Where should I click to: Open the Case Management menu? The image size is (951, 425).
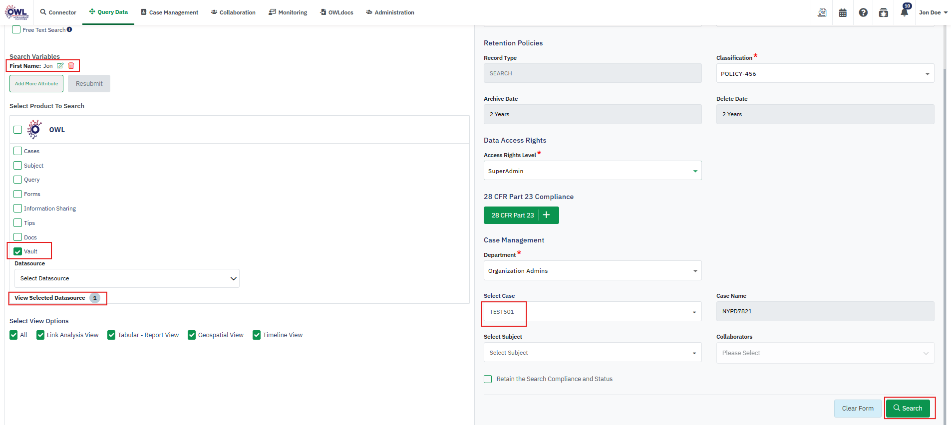tap(169, 12)
